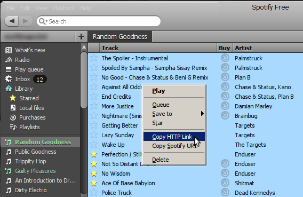The width and height of the screenshot is (303, 197).
Task: Open the Damian Marley artist link
Action: [253, 106]
